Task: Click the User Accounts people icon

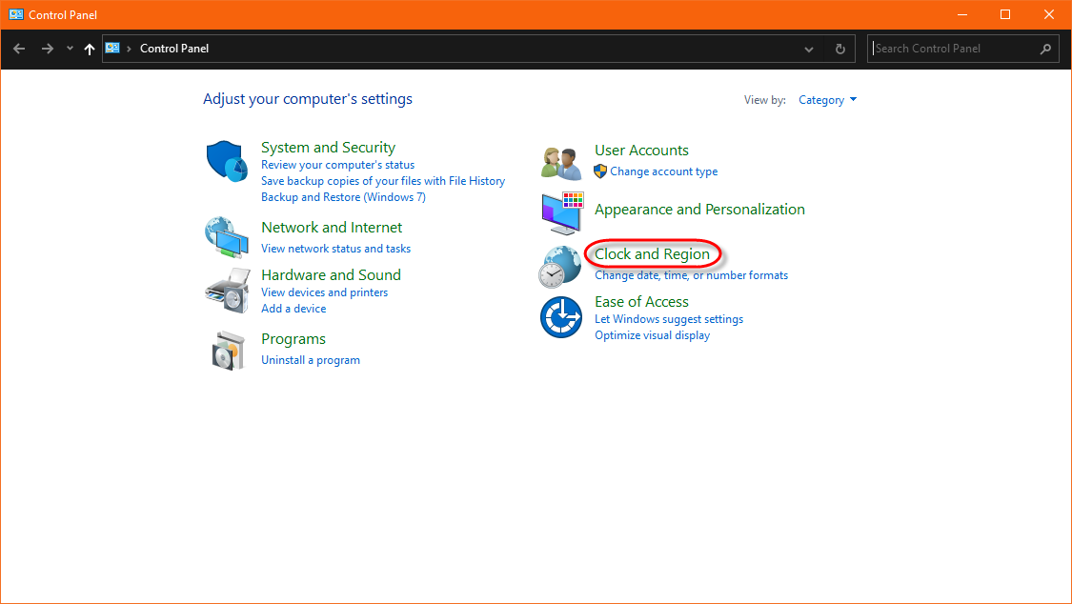Action: point(561,163)
